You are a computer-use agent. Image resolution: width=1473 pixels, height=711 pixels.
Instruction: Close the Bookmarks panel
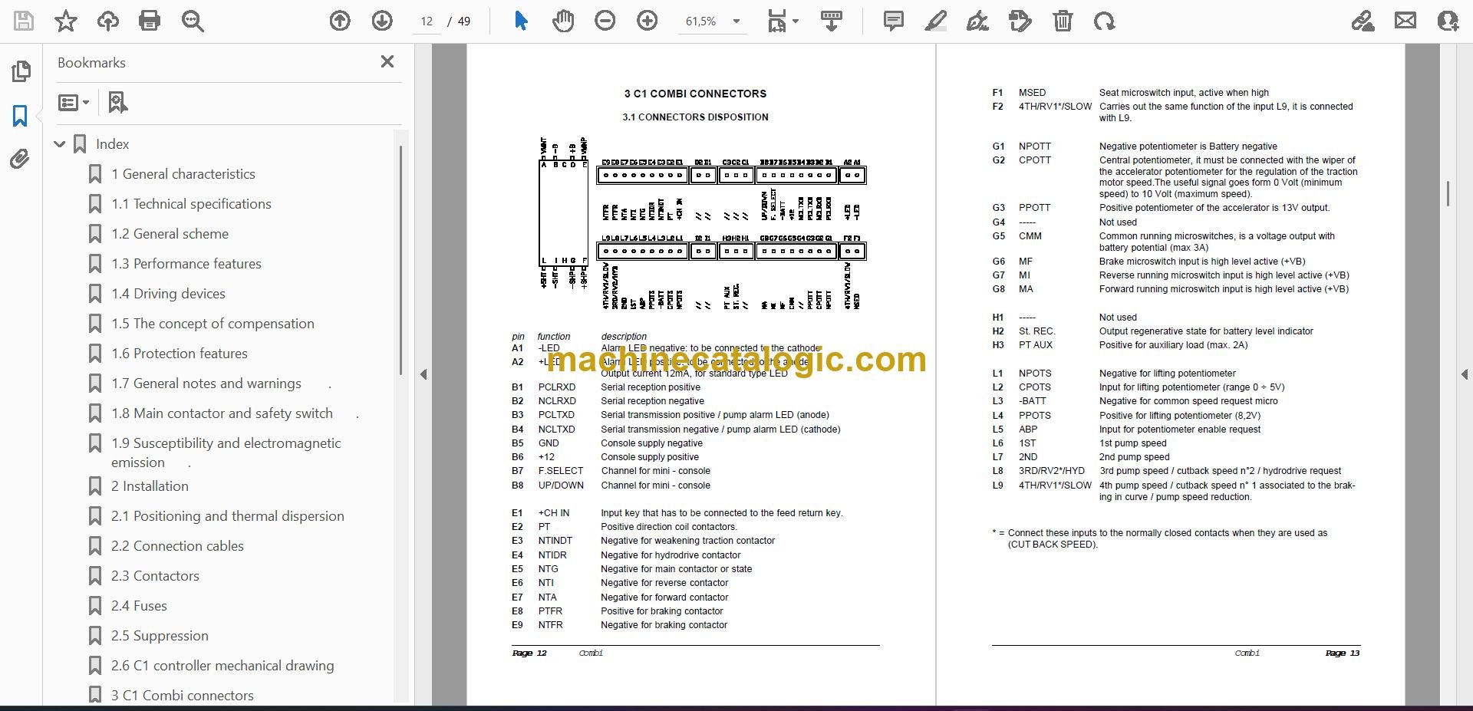pos(387,61)
